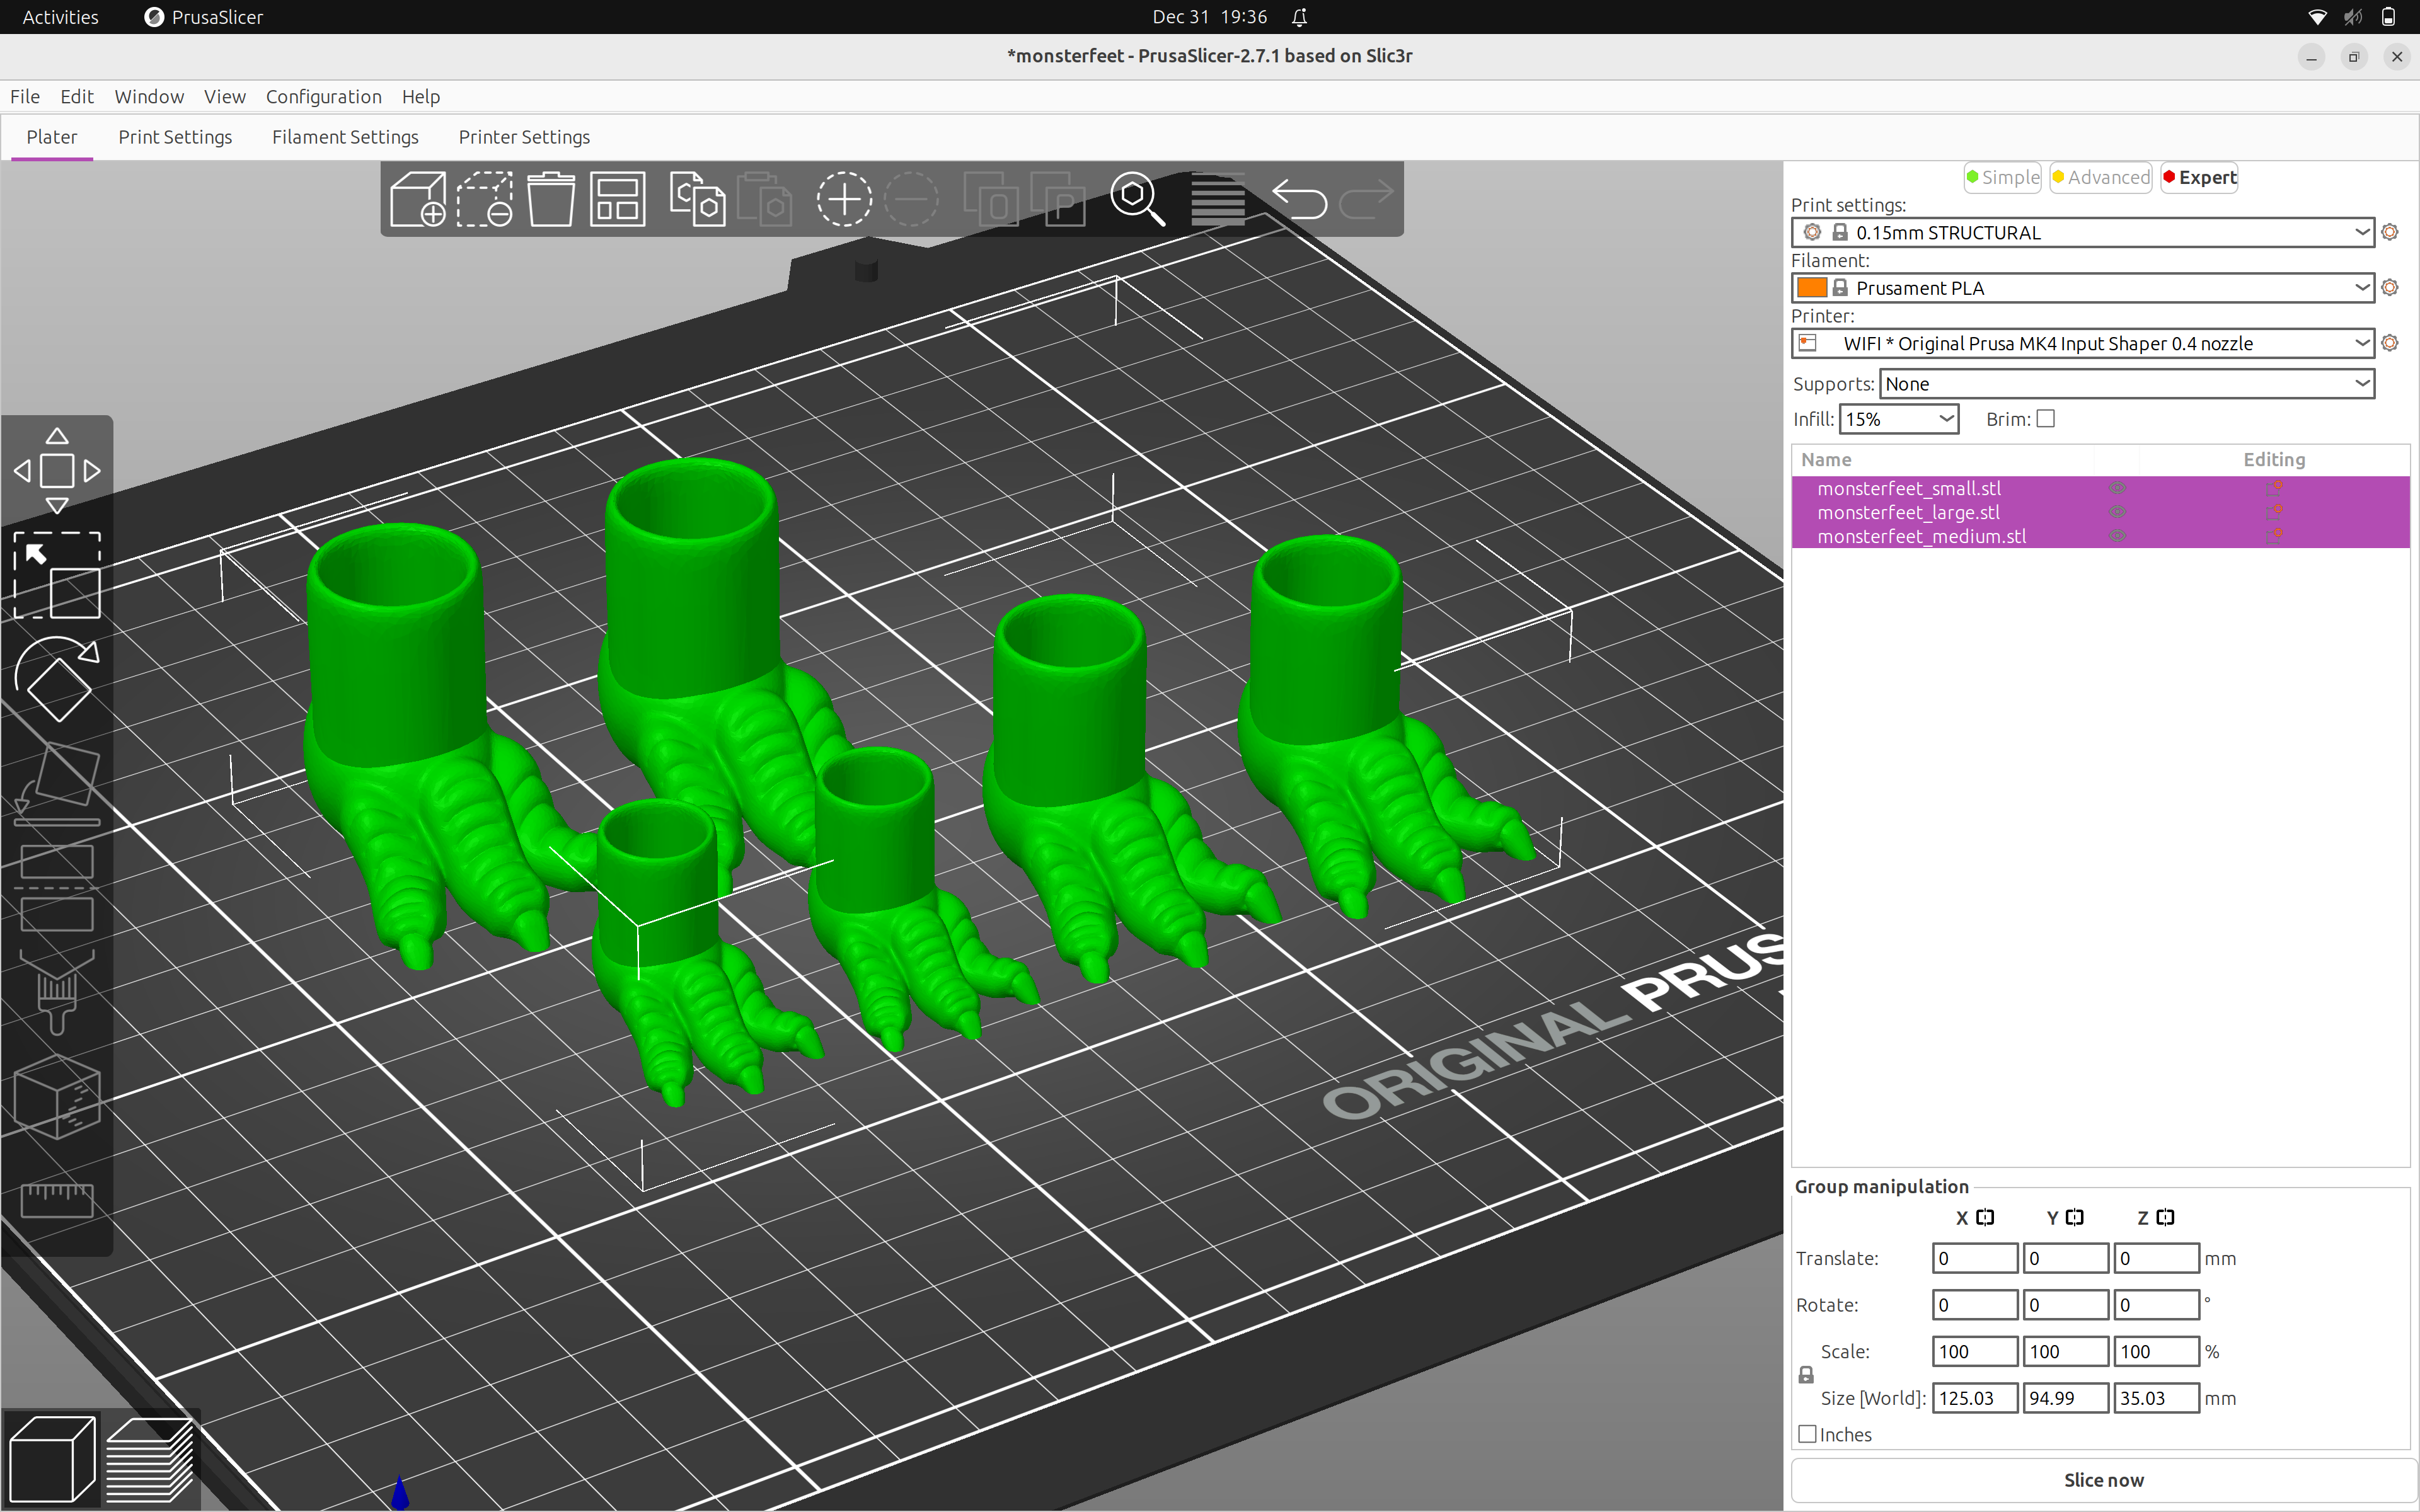Click the Undo arrow in toolbar

tap(1299, 199)
